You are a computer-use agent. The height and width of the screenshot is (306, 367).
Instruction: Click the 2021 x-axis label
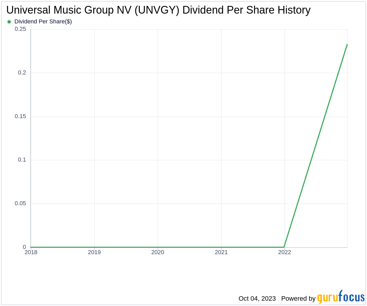coord(221,252)
